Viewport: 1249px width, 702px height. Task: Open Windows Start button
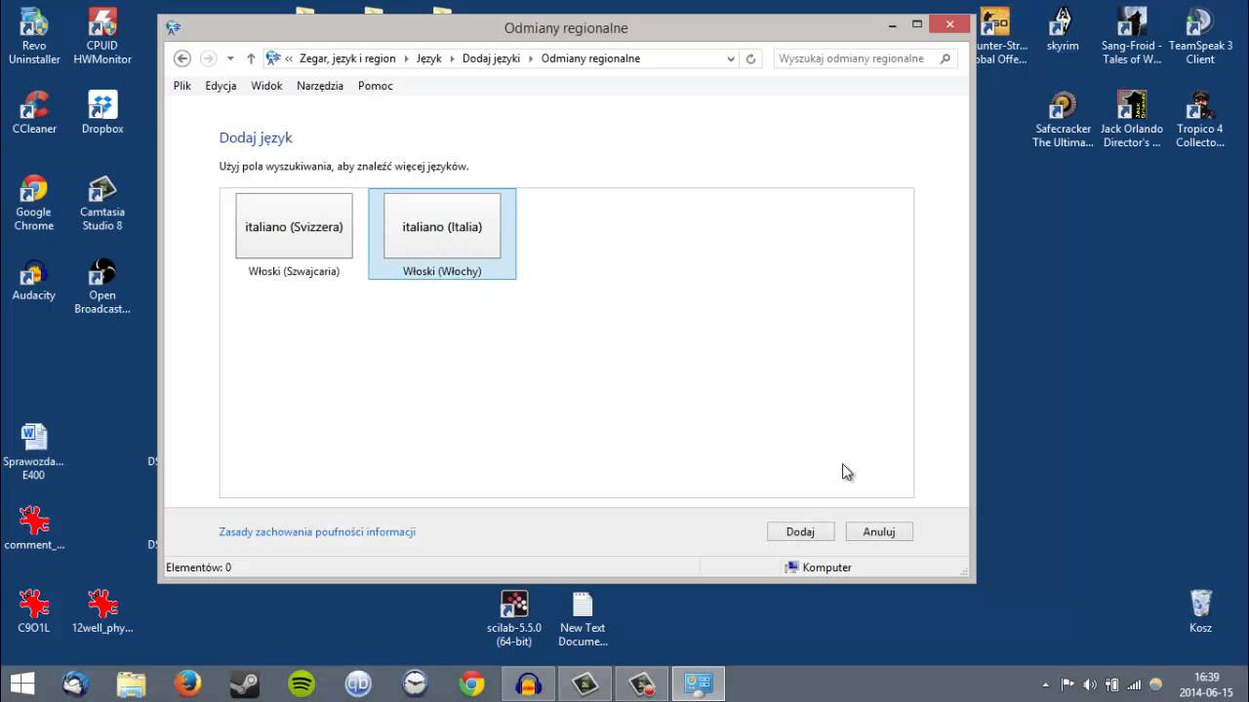click(22, 683)
